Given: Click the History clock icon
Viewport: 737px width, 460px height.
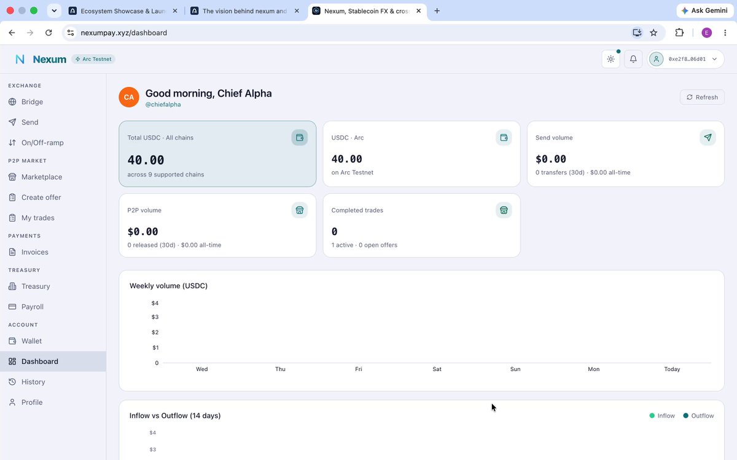Looking at the screenshot, I should coord(12,381).
